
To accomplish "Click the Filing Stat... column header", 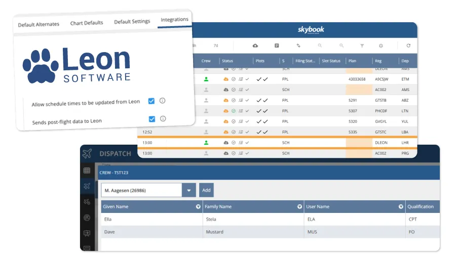I will (x=305, y=61).
